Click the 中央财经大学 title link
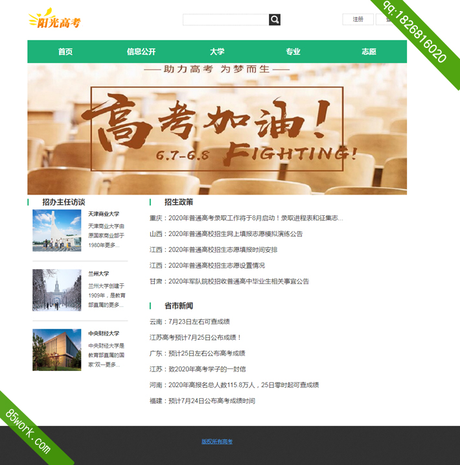The height and width of the screenshot is (465, 460). pos(104,333)
